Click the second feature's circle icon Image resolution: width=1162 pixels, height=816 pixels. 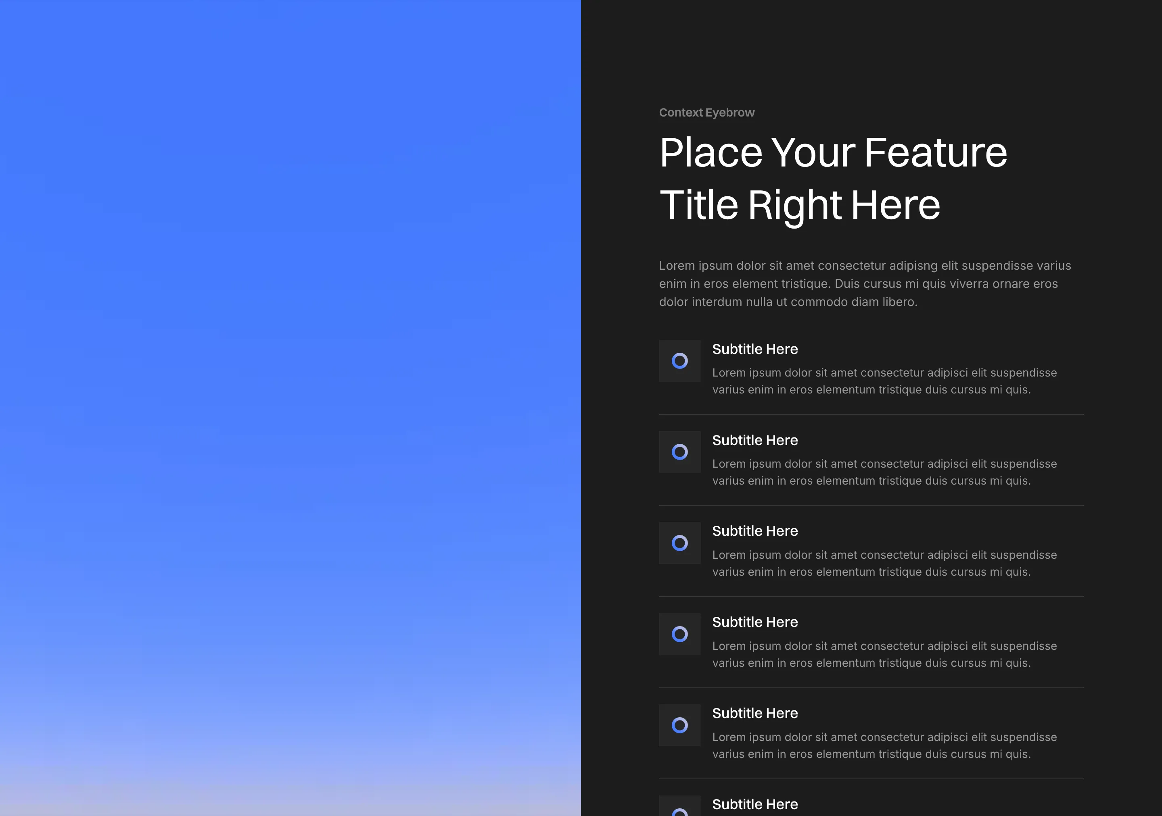click(x=680, y=452)
